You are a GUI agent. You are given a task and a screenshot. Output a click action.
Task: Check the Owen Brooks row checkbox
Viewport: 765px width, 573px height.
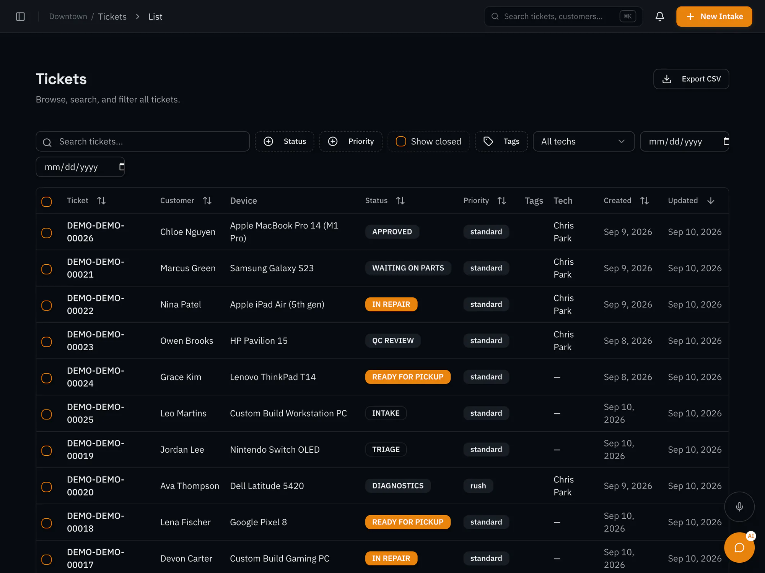coord(47,342)
